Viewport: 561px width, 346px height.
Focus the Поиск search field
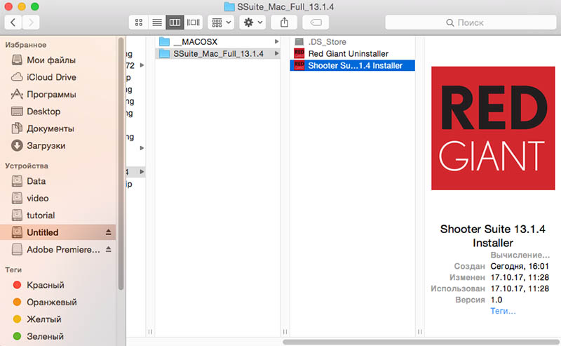[471, 22]
